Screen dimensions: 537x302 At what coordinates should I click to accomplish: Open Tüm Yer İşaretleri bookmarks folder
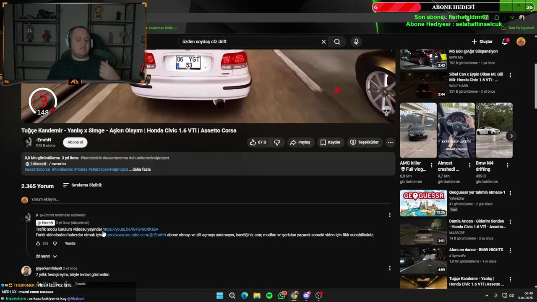518,28
